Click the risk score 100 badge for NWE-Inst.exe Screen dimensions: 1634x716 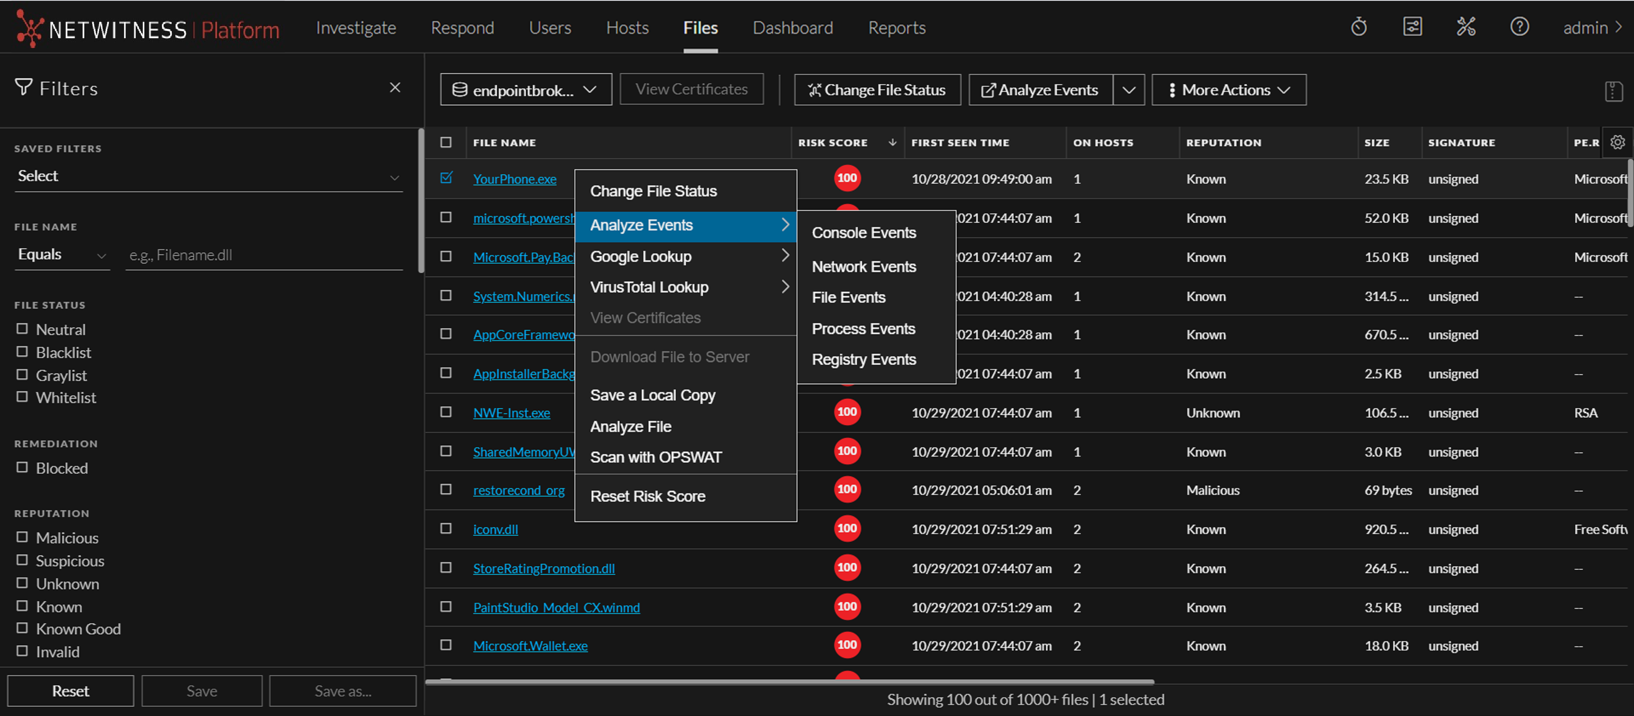coord(847,412)
